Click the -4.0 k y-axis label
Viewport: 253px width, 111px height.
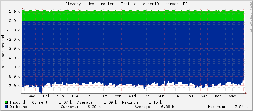13,58
